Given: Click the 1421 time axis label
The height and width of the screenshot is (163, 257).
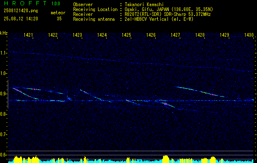Looking at the screenshot, I should pyautogui.click(x=28, y=35).
